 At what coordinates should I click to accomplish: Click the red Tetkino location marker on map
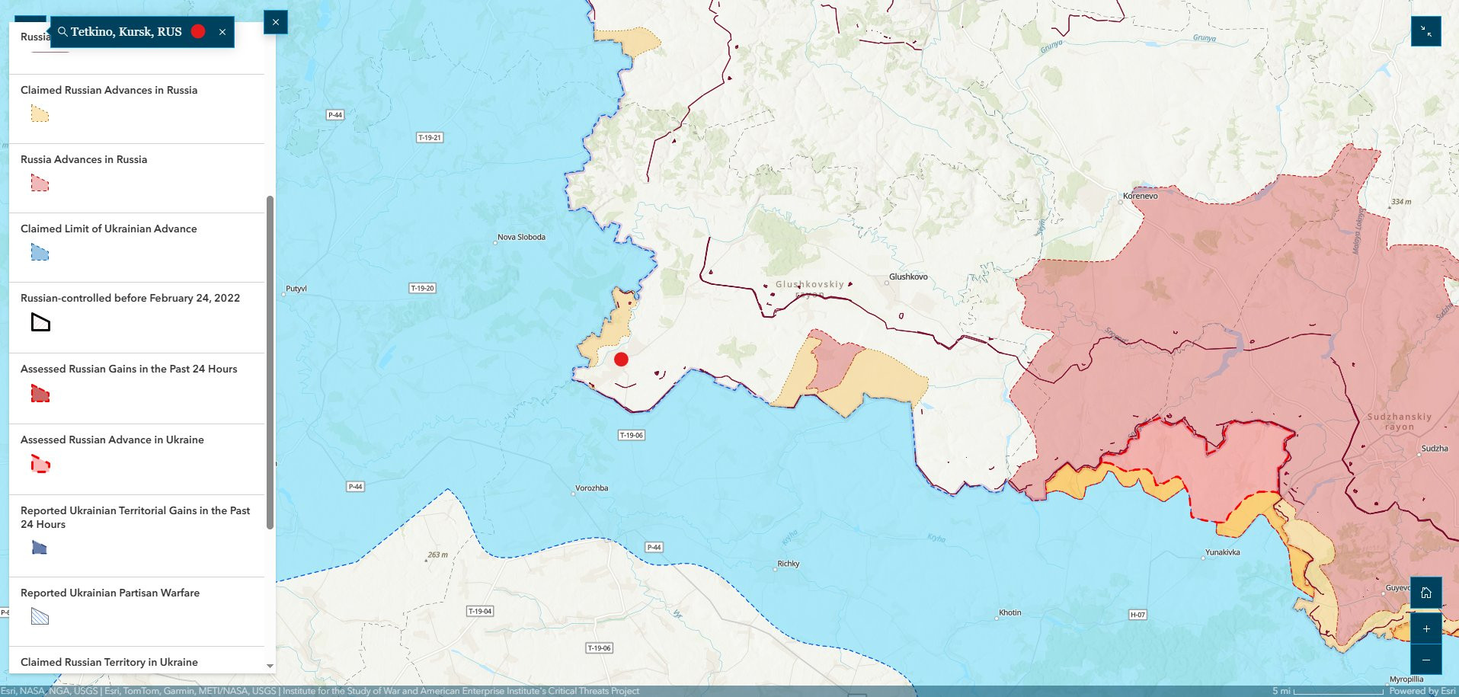click(x=621, y=359)
